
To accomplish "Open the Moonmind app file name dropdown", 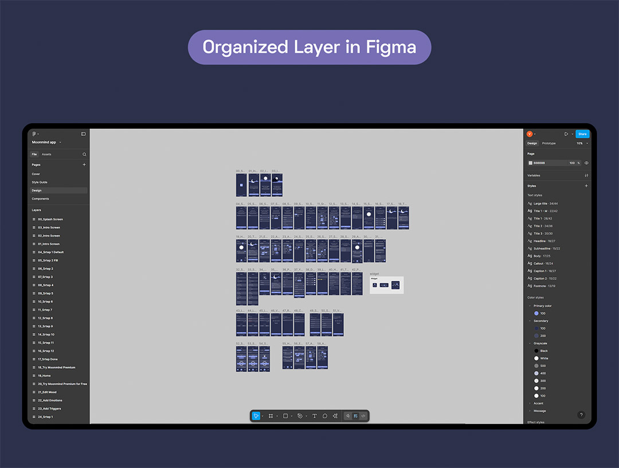I will [x=46, y=142].
